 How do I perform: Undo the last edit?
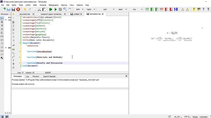(x=25, y=10)
